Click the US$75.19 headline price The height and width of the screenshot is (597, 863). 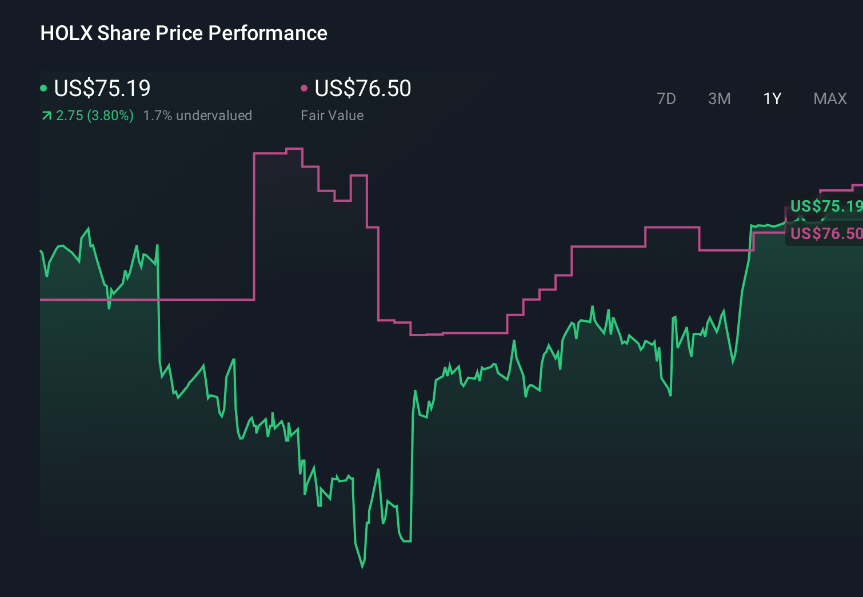(102, 88)
